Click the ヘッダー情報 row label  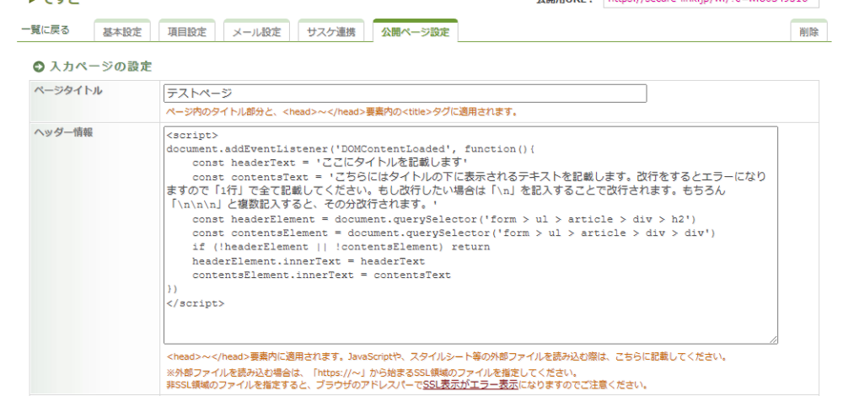[64, 131]
